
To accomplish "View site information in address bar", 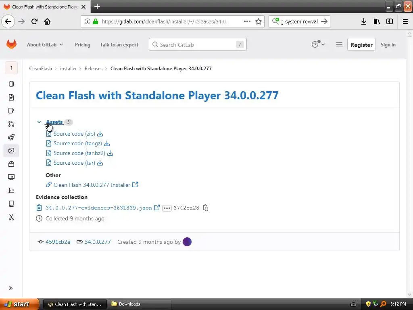I will click(x=88, y=21).
